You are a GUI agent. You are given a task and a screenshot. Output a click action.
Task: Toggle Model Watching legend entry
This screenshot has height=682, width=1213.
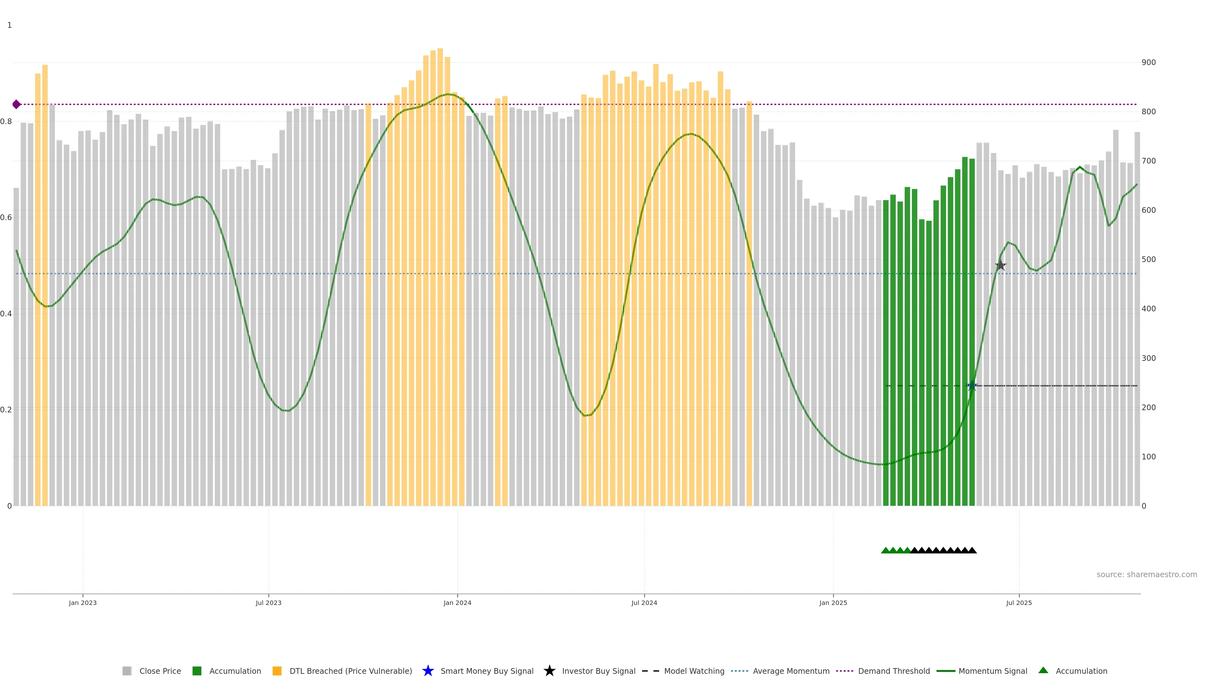(694, 671)
